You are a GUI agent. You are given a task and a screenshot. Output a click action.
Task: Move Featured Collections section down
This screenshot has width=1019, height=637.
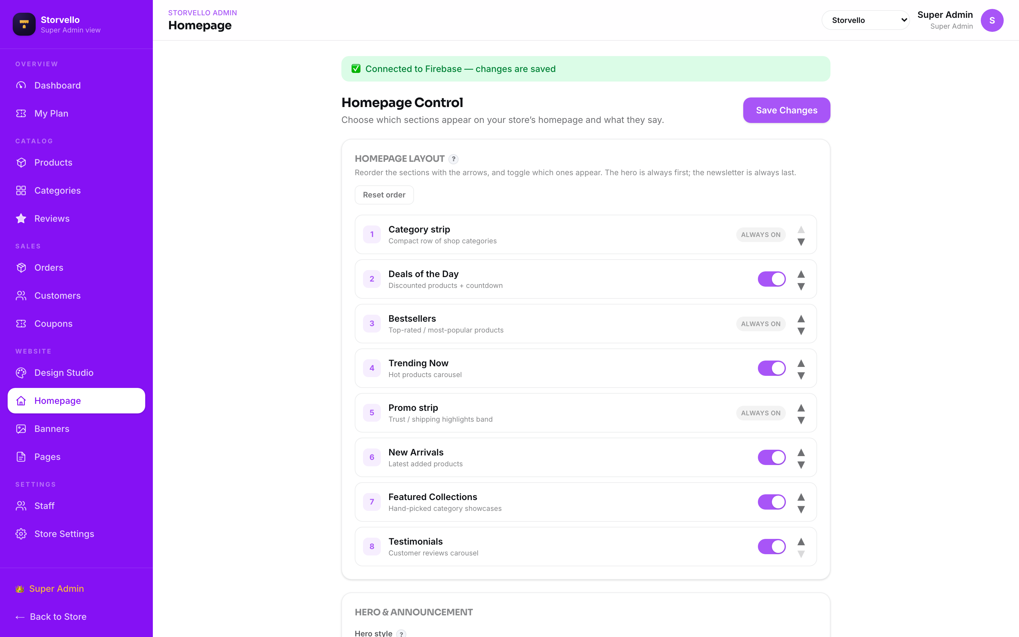[801, 510]
